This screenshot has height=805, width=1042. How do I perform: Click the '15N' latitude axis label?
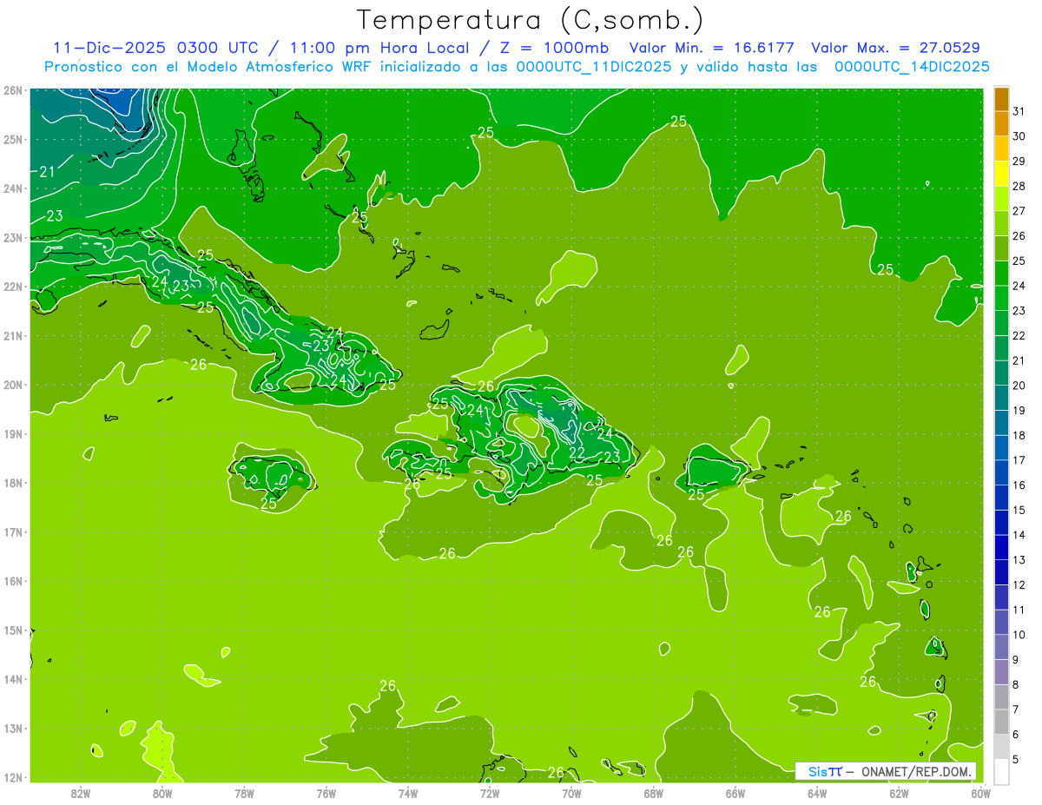pos(13,630)
